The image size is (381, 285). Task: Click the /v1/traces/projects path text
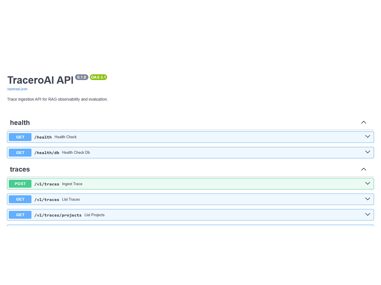[x=58, y=215]
